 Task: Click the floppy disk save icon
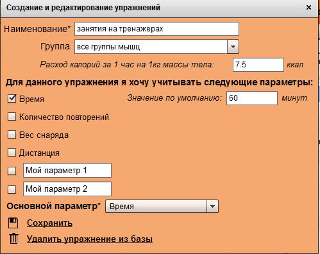point(13,223)
